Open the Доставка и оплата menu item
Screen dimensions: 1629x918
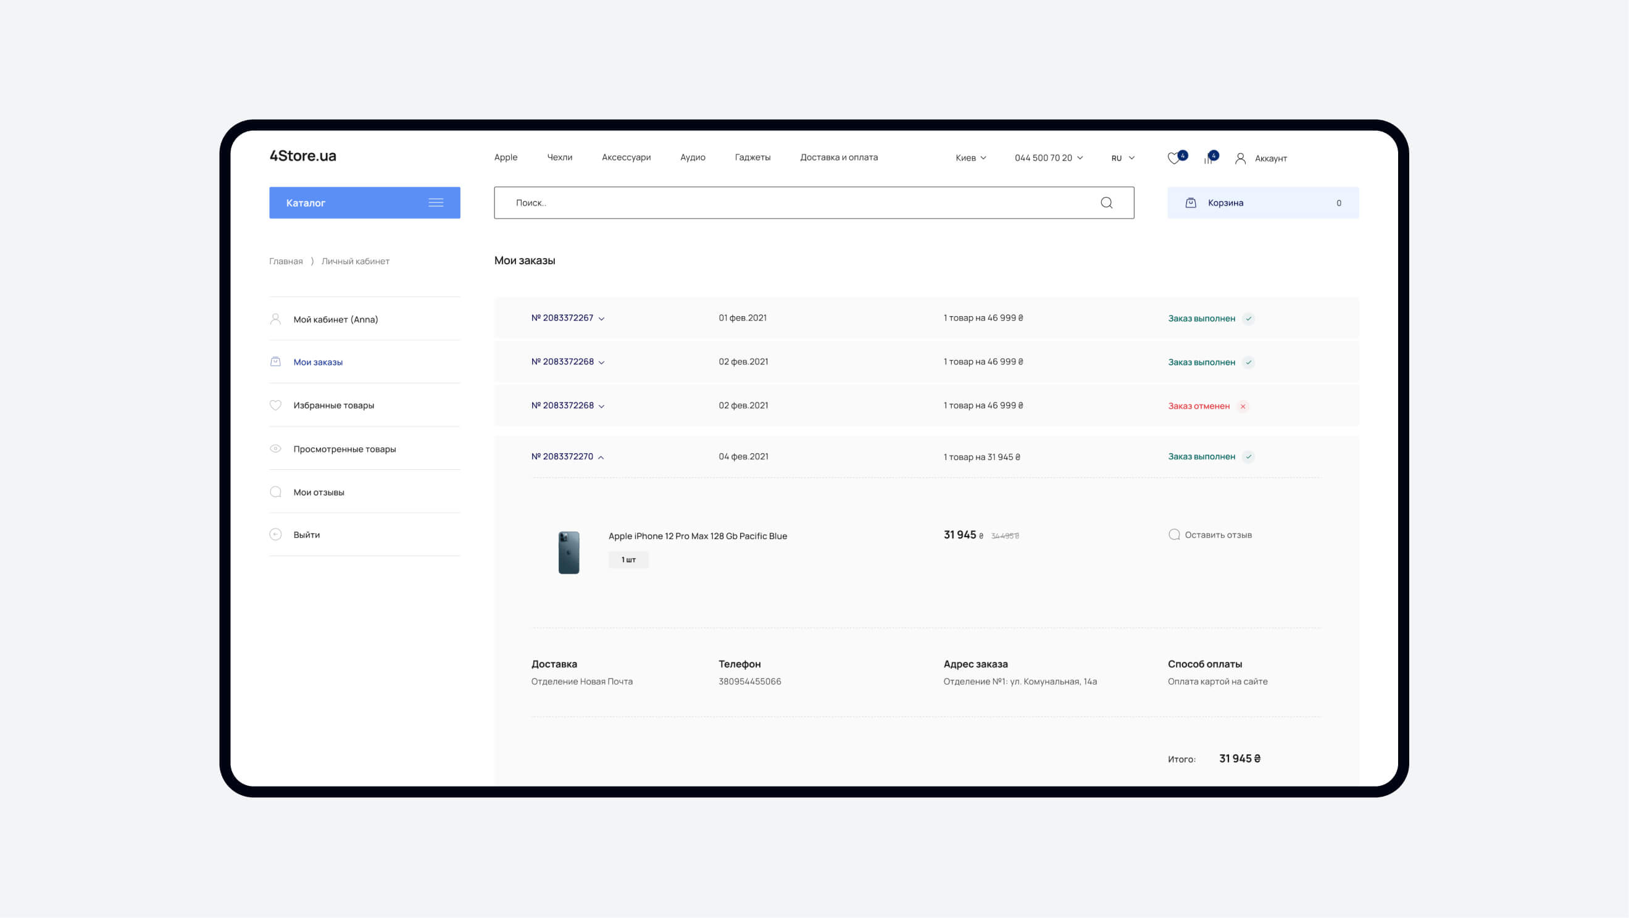tap(838, 157)
